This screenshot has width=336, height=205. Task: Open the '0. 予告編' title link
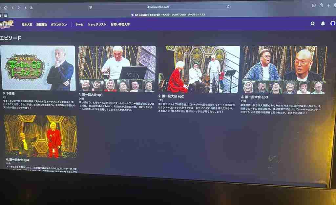pyautogui.click(x=9, y=93)
